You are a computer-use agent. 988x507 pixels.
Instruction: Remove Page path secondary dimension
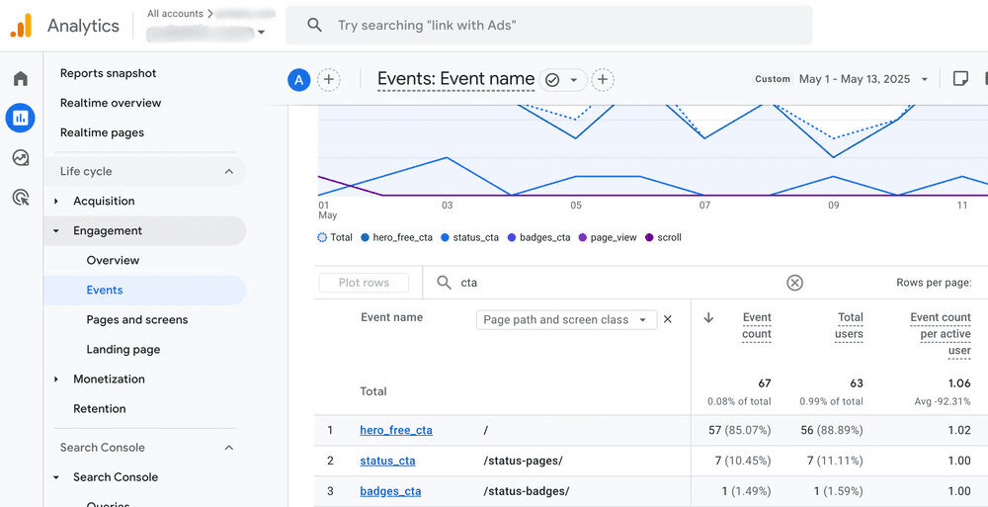click(x=668, y=319)
